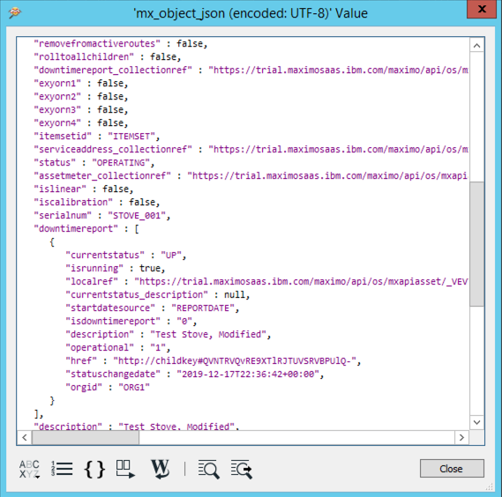Click the vertical scrollbar thumb

476,244
